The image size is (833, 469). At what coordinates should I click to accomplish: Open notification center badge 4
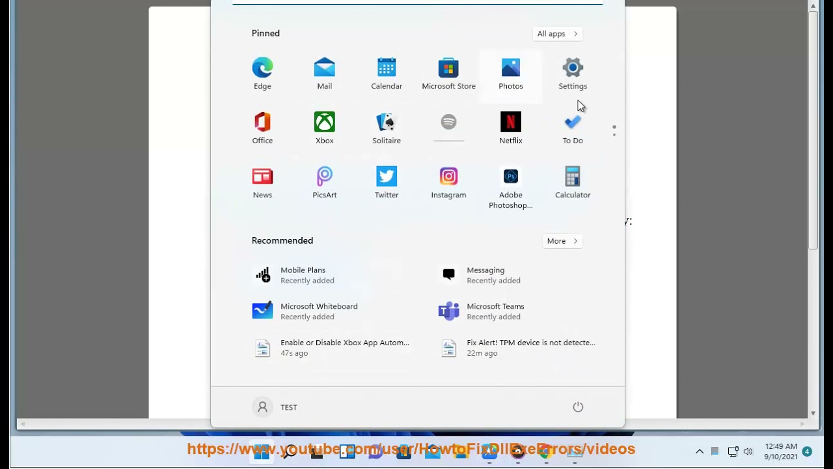[x=807, y=451]
